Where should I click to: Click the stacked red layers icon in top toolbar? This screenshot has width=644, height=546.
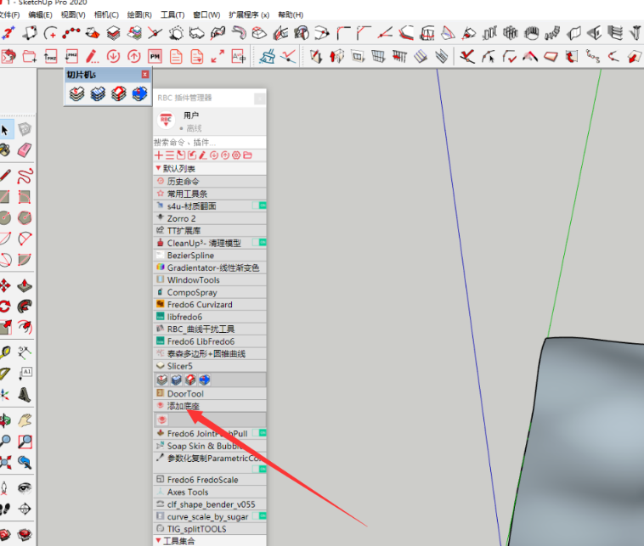click(113, 33)
